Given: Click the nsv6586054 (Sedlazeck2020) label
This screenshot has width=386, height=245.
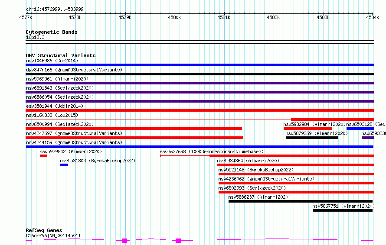Looking at the screenshot, I should (x=60, y=97).
